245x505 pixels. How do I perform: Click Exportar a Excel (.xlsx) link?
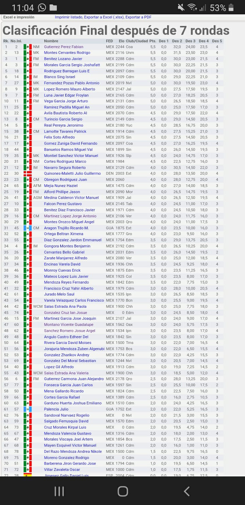point(104,17)
